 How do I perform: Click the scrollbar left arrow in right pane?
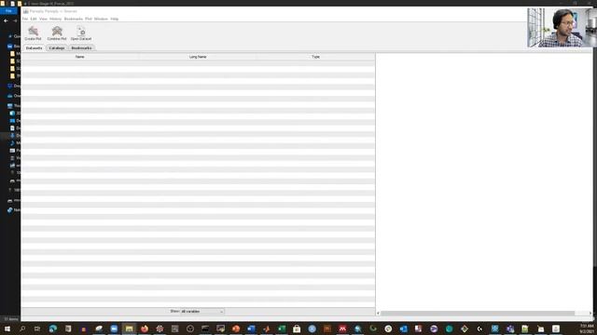[378, 313]
